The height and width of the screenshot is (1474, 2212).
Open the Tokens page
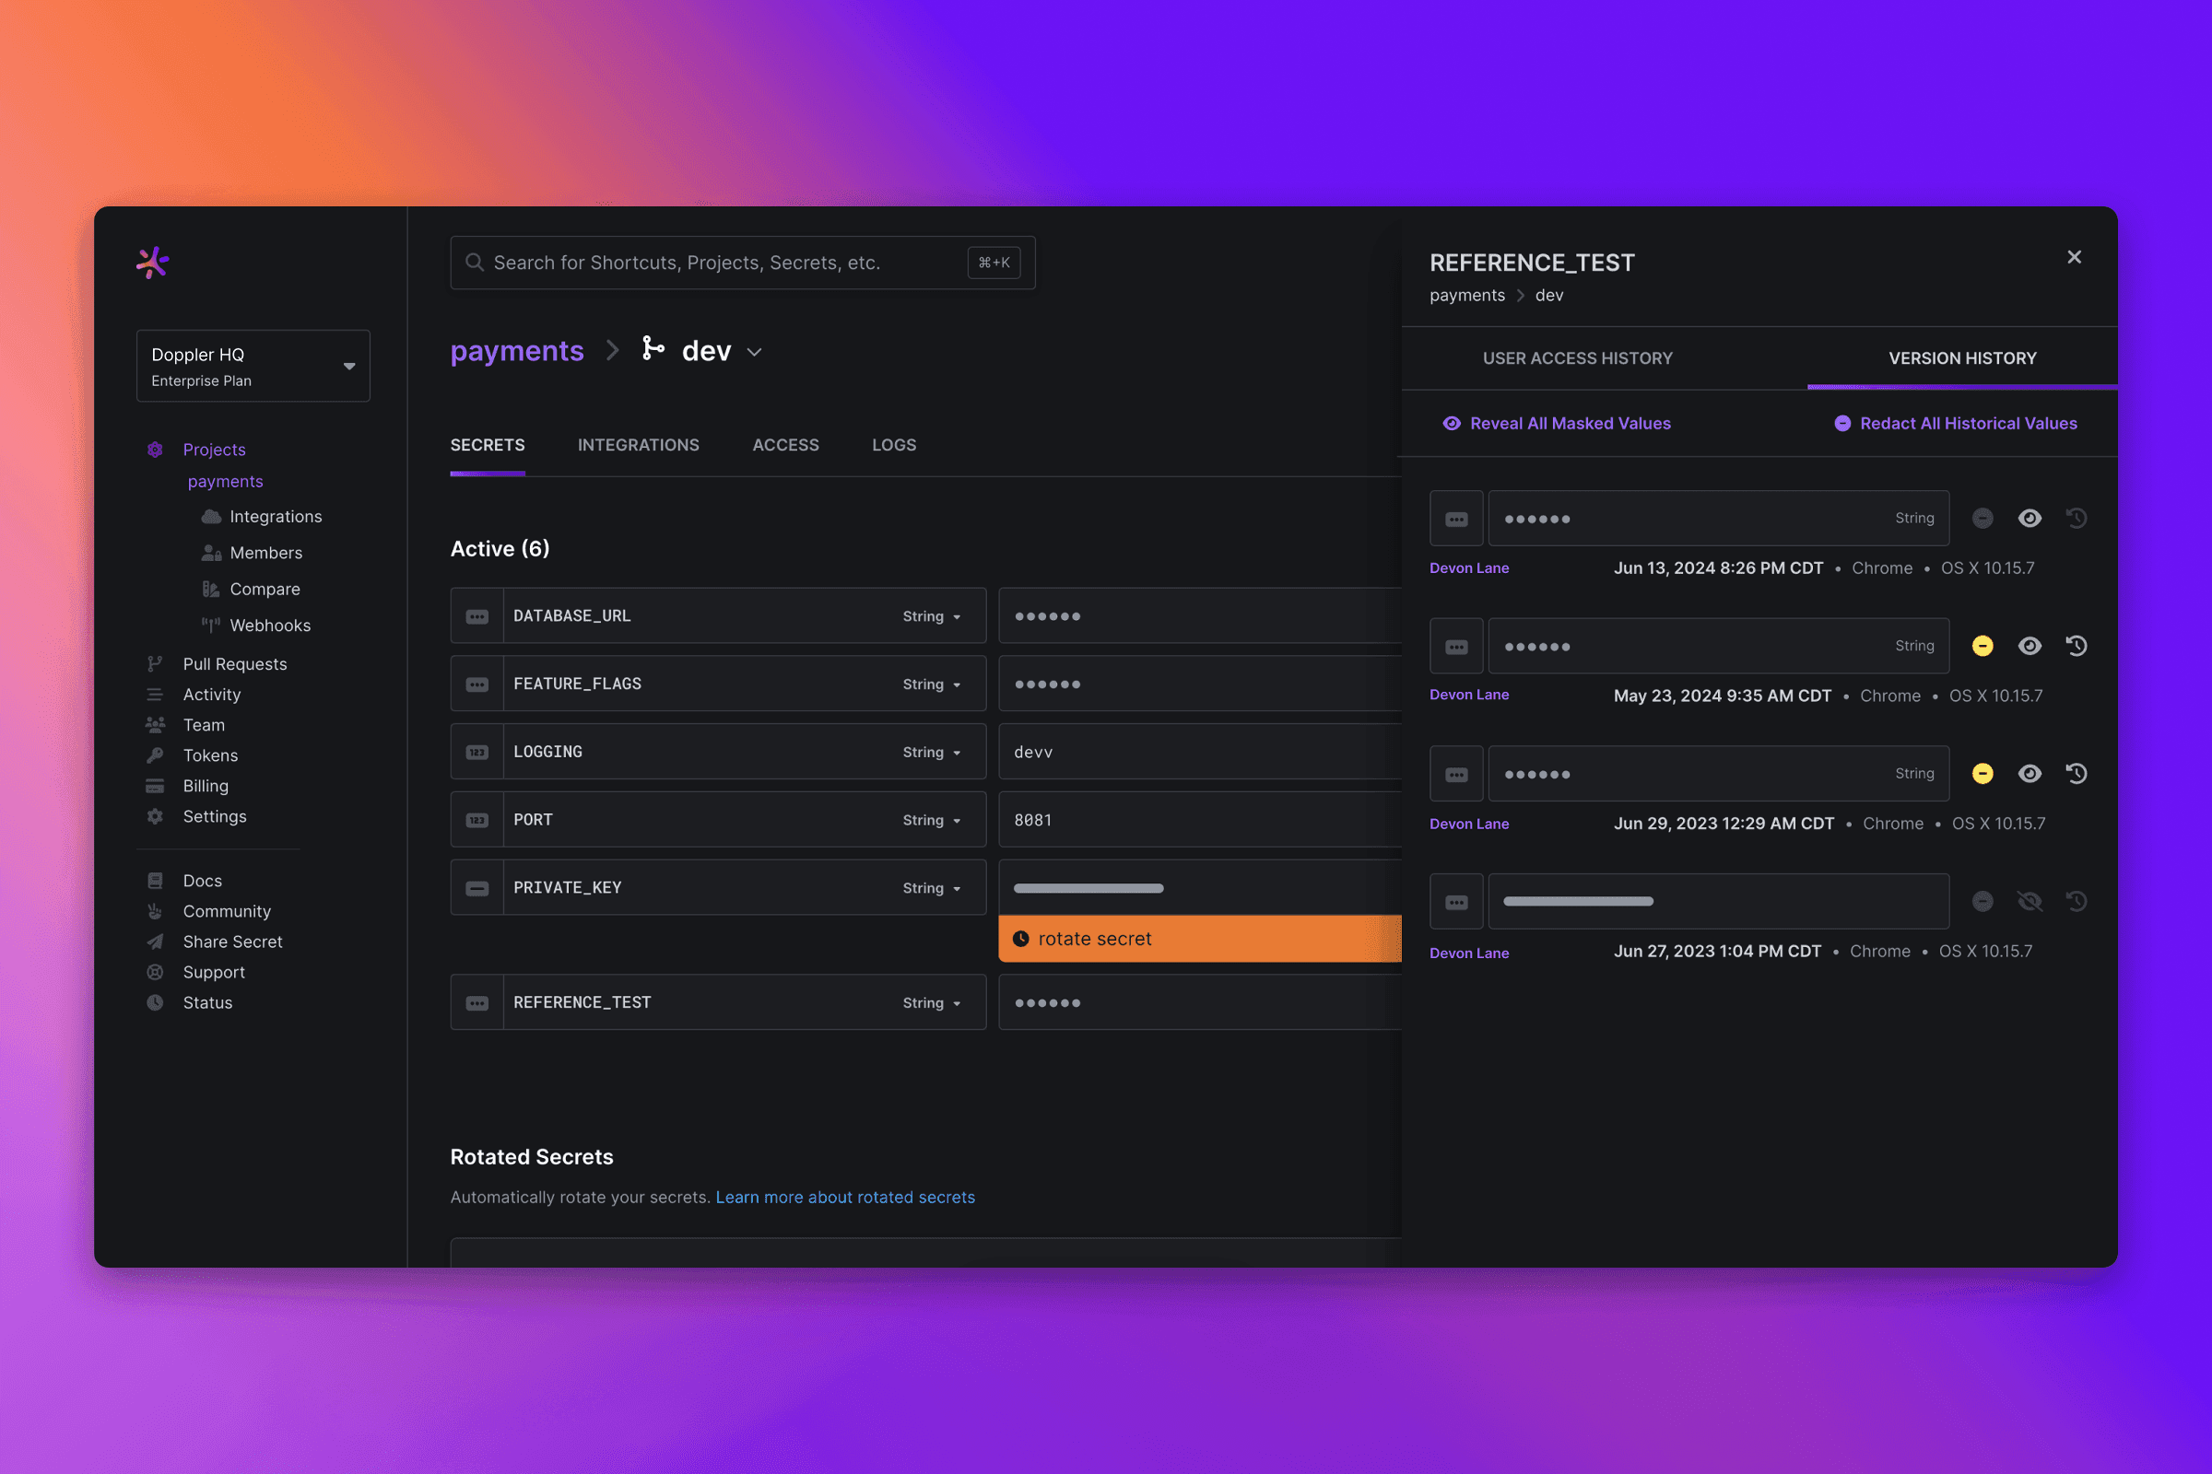(210, 755)
